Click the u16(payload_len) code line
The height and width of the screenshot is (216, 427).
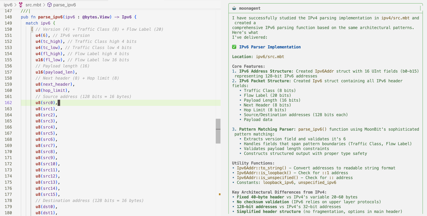(x=56, y=72)
